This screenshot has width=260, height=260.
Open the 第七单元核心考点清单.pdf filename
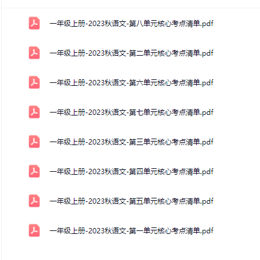tap(131, 113)
